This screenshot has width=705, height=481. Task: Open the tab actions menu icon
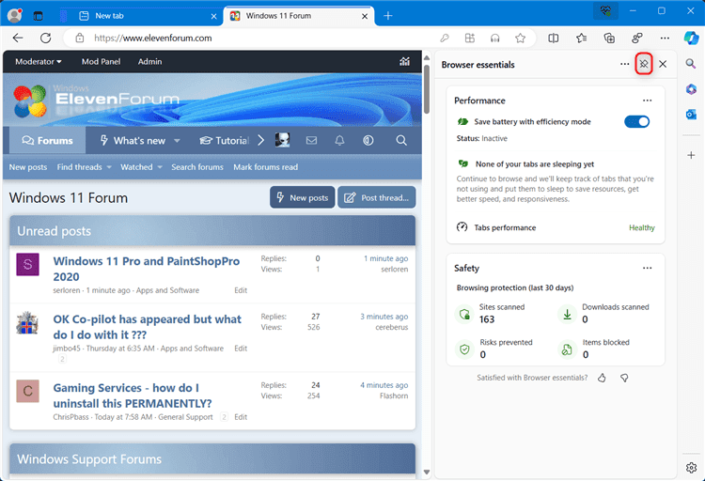[39, 16]
